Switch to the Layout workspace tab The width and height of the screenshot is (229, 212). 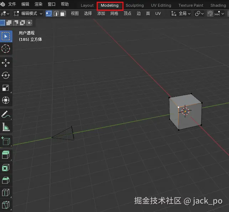[x=87, y=5]
